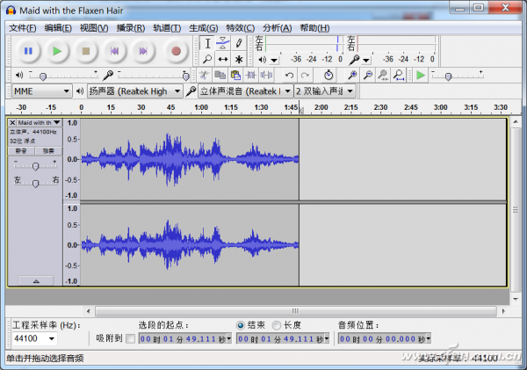Zoom in on the waveform
Viewport: 527px width, 370px height.
click(x=352, y=75)
